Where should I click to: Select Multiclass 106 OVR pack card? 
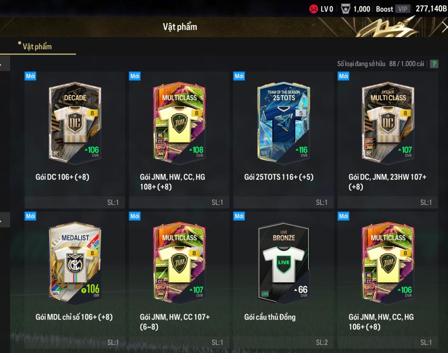point(388,280)
